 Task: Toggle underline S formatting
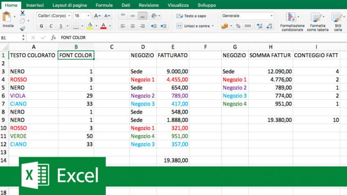click(x=61, y=26)
